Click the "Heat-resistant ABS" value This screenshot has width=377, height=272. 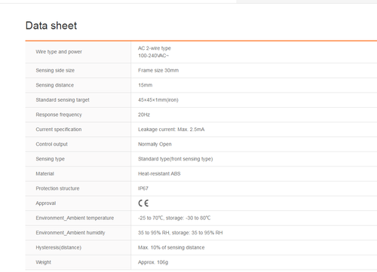point(159,174)
